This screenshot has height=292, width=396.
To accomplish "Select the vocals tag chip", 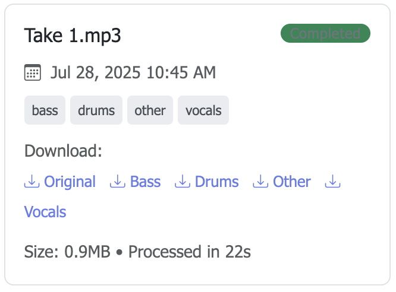I will coord(203,110).
